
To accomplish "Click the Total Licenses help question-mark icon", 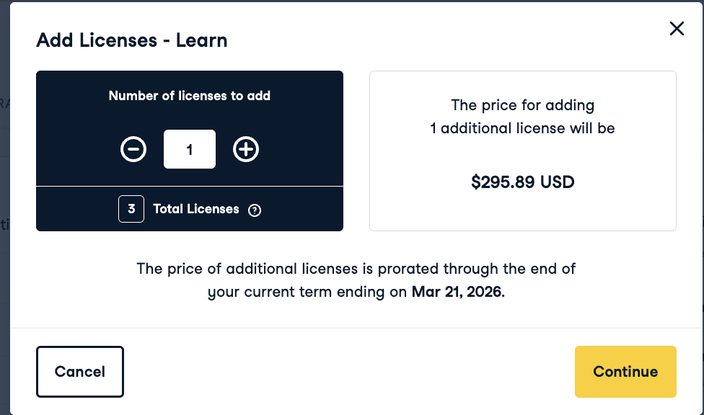I will [254, 210].
